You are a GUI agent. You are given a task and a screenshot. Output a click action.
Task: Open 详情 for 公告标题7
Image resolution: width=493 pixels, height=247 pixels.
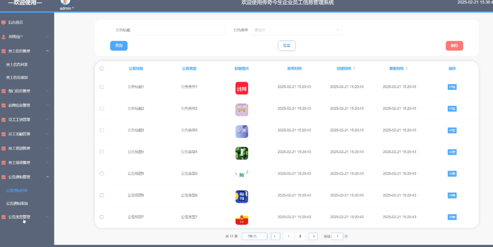(x=452, y=217)
